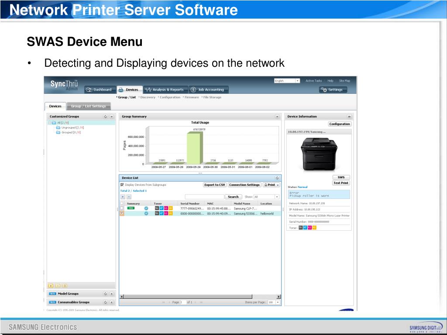Click the page number field

click(183, 302)
